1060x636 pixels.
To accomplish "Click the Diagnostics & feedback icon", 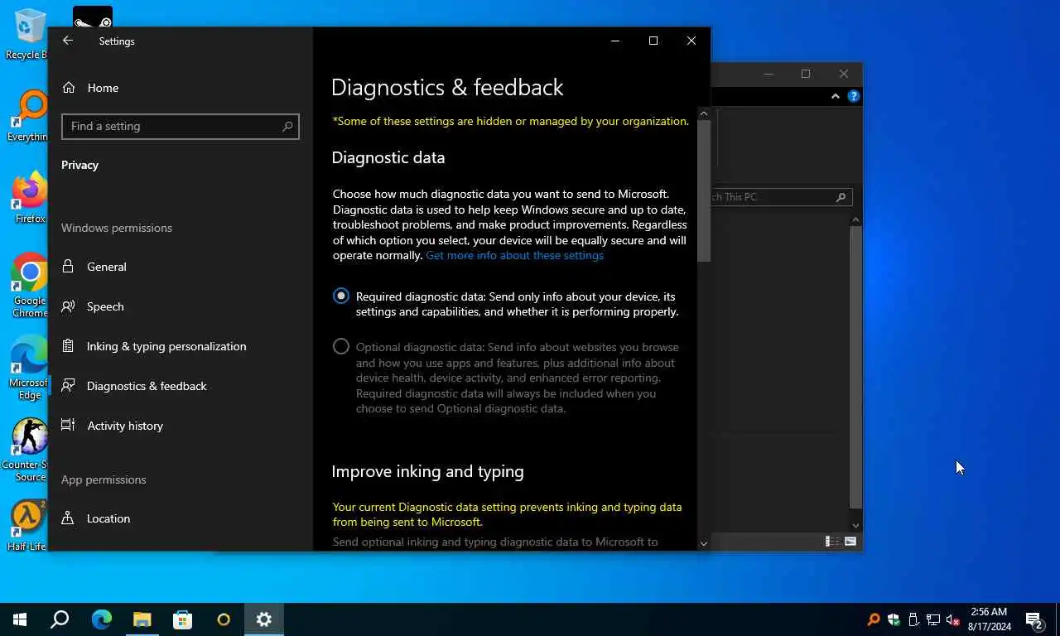I will (69, 386).
